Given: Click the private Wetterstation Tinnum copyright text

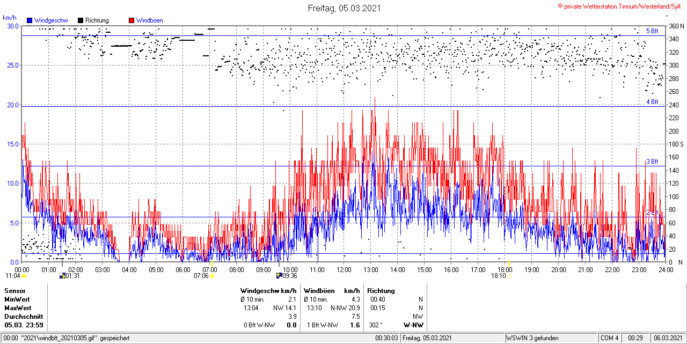Looking at the screenshot, I should tap(620, 5).
